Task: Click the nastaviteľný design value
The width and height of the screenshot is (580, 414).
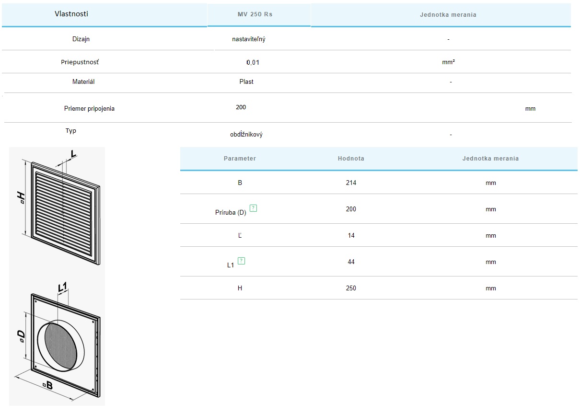Action: tap(248, 39)
